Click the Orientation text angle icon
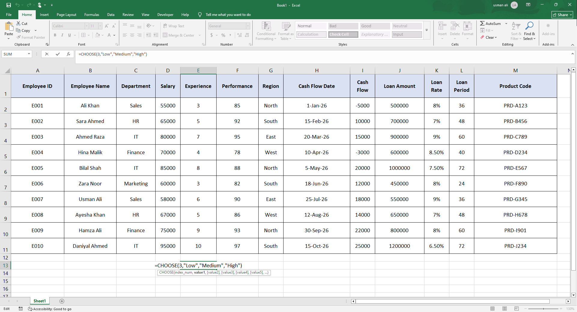577x312 pixels. click(x=149, y=26)
